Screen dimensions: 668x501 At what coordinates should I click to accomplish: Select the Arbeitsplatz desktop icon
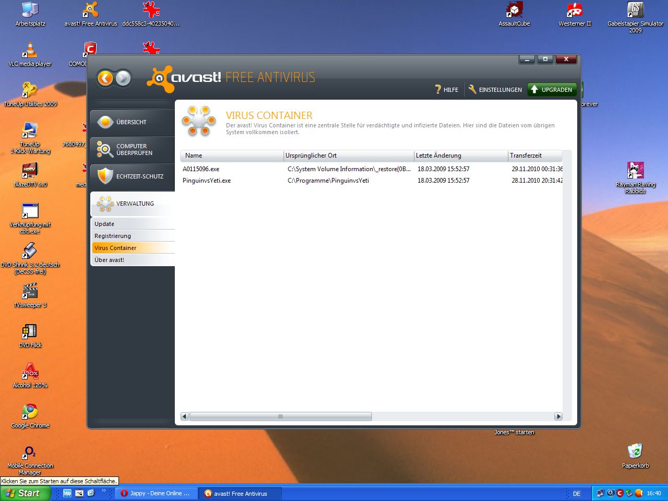[30, 15]
